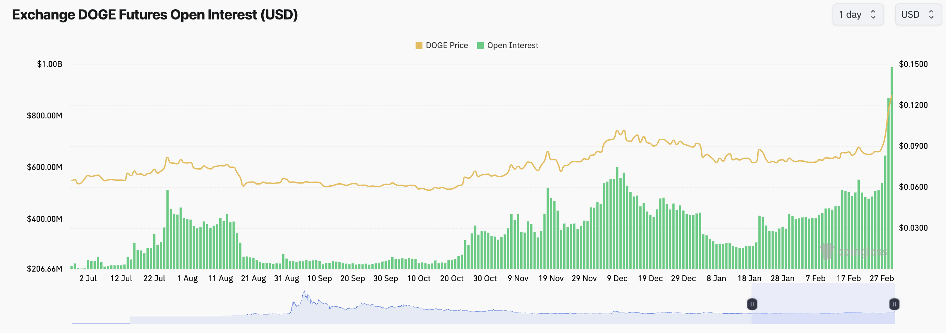
Task: Click the yellow DOGE Price legend swatch
Action: pyautogui.click(x=419, y=45)
